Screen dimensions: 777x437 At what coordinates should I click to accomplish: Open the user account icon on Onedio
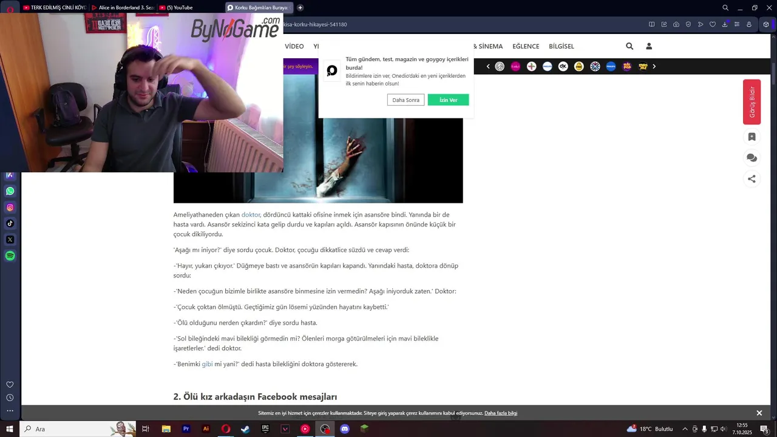[649, 46]
